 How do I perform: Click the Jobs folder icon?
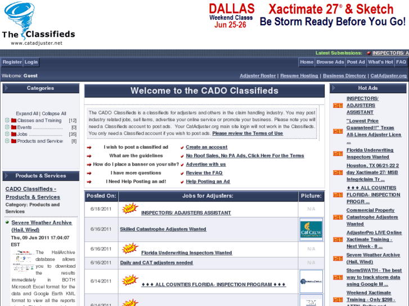click(x=14, y=134)
